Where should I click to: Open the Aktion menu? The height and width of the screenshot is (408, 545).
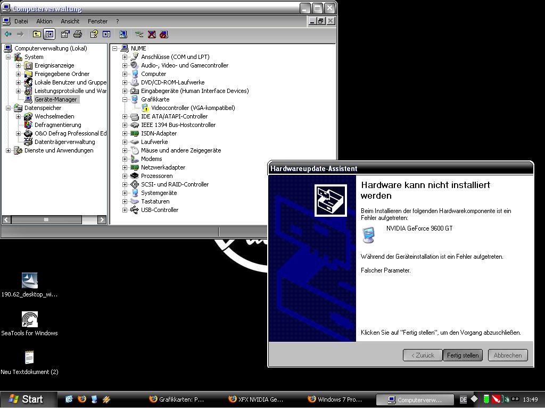point(45,21)
